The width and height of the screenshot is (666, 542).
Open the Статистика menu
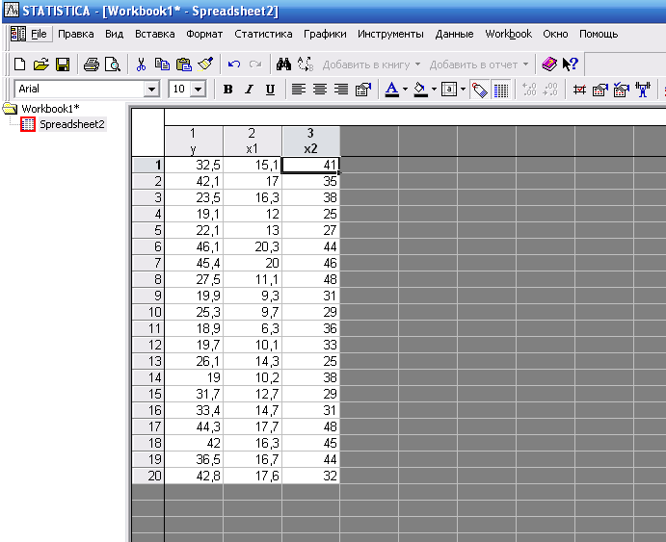pyautogui.click(x=263, y=34)
